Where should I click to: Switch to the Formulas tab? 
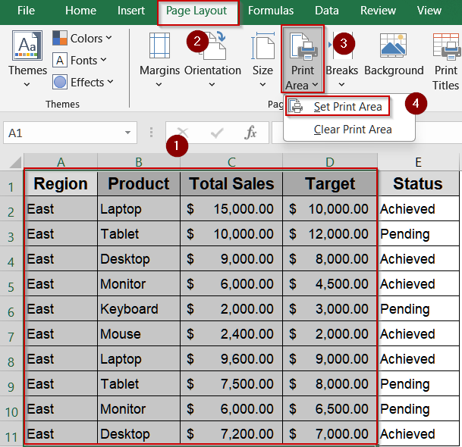(271, 11)
